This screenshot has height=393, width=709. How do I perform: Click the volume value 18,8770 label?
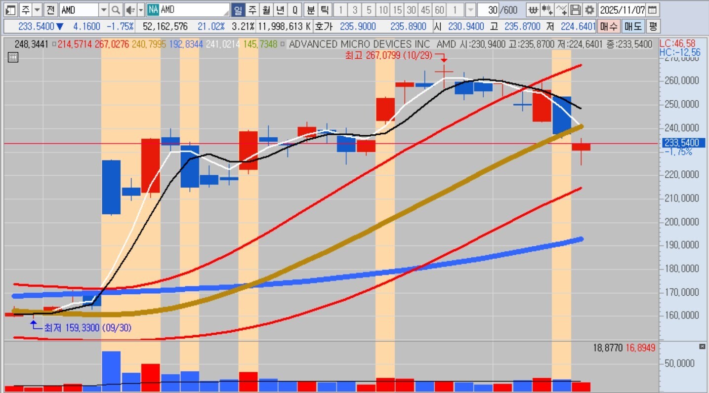pyautogui.click(x=608, y=348)
